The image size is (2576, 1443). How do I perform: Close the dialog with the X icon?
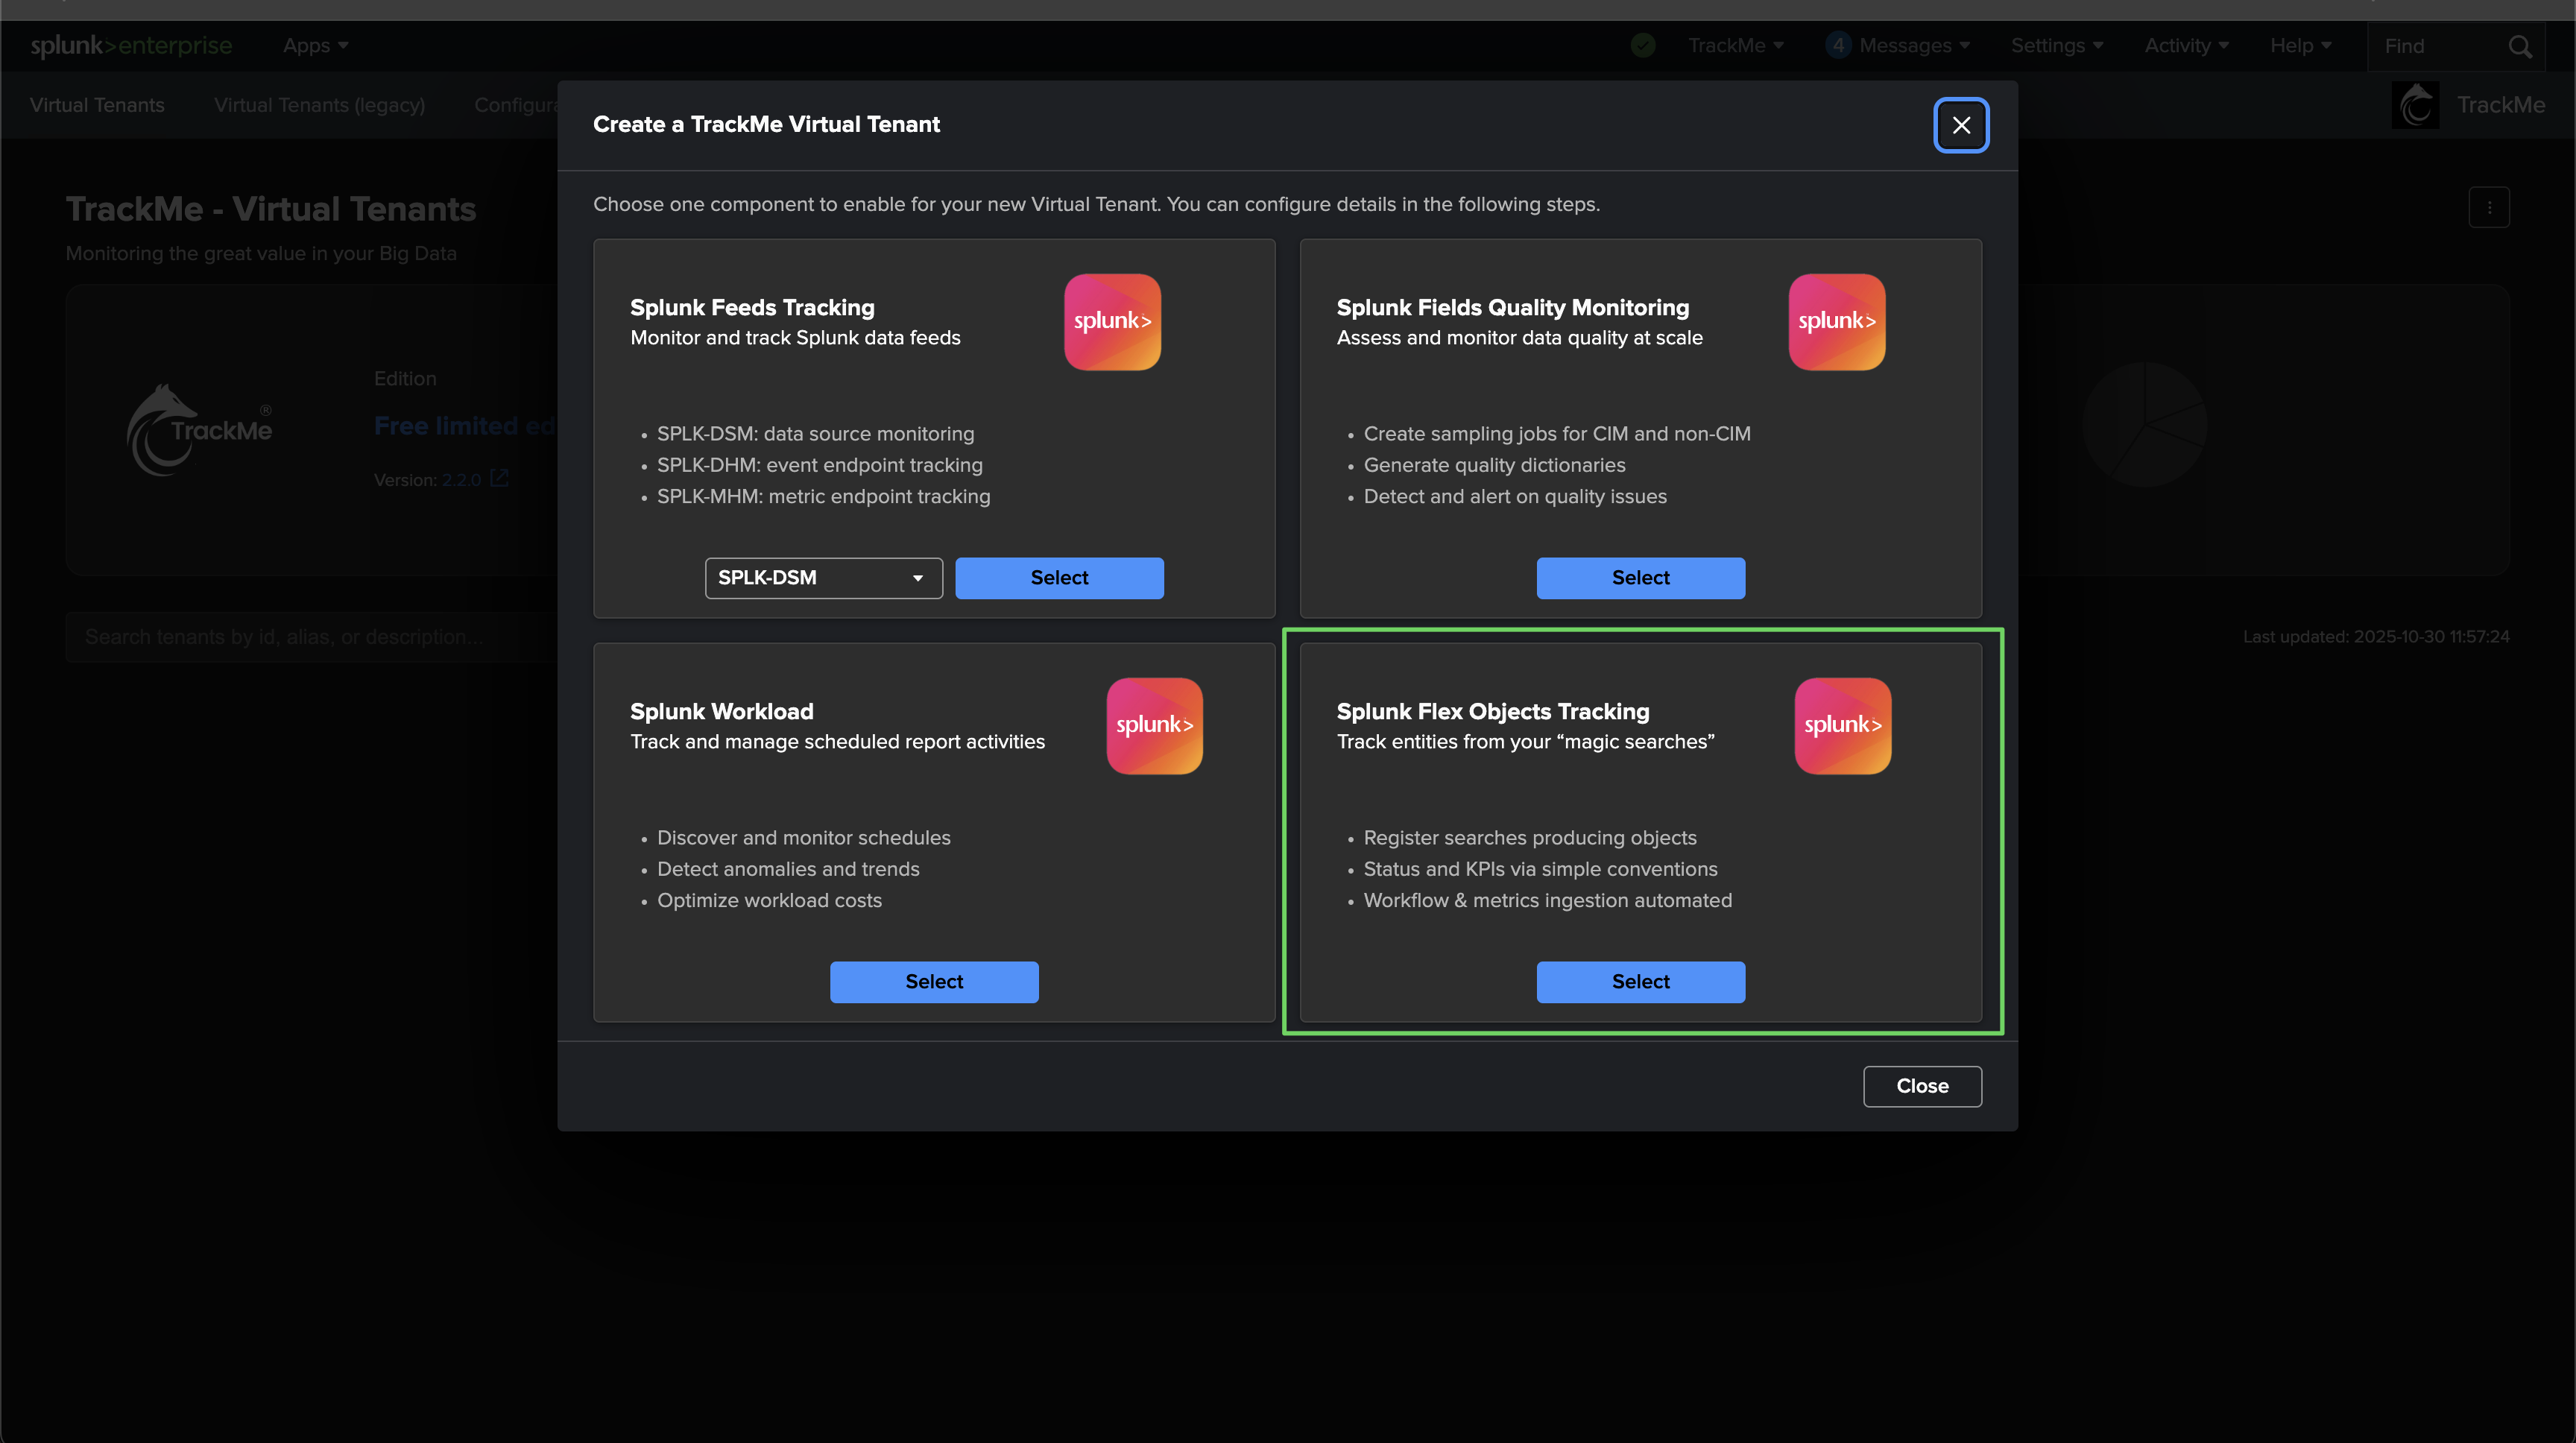click(x=1960, y=125)
